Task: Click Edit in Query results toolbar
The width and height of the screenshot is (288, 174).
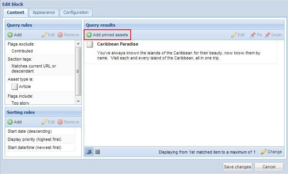Action: tap(238, 35)
